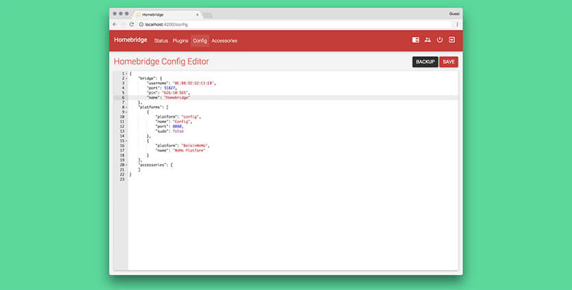Screen dimensions: 572x290
Task: Open the Plugins page
Action: (x=180, y=41)
